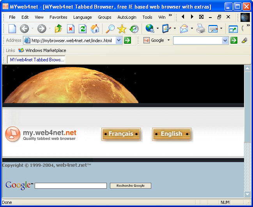Open the Search magnifier tool

point(110,29)
